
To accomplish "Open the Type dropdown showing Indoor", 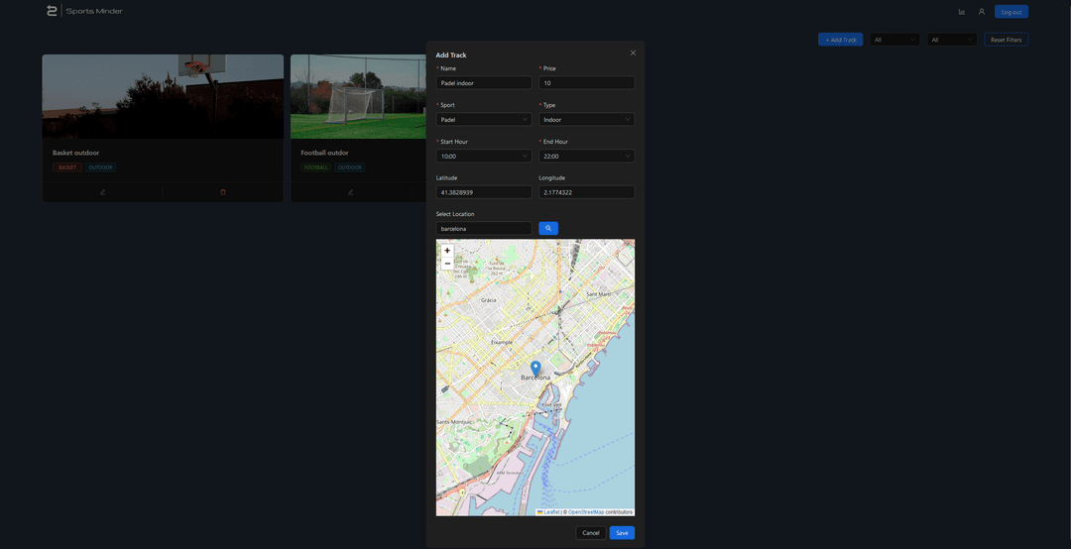I will point(587,120).
